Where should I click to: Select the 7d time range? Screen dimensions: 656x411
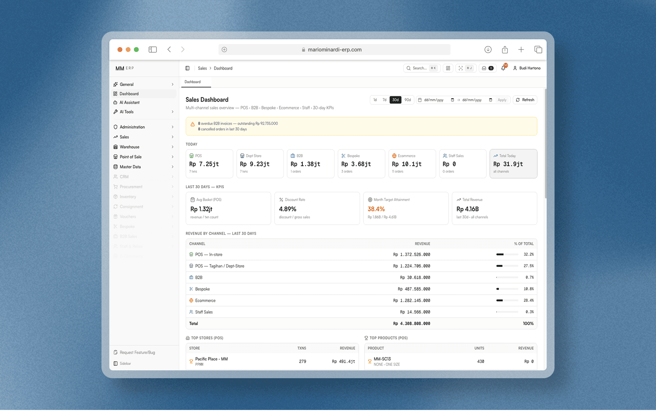(x=384, y=100)
